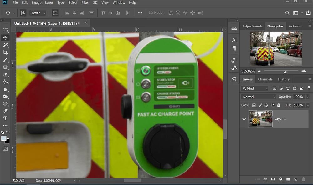Open the Normal blend mode dropdown
The width and height of the screenshot is (313, 185).
(259, 97)
